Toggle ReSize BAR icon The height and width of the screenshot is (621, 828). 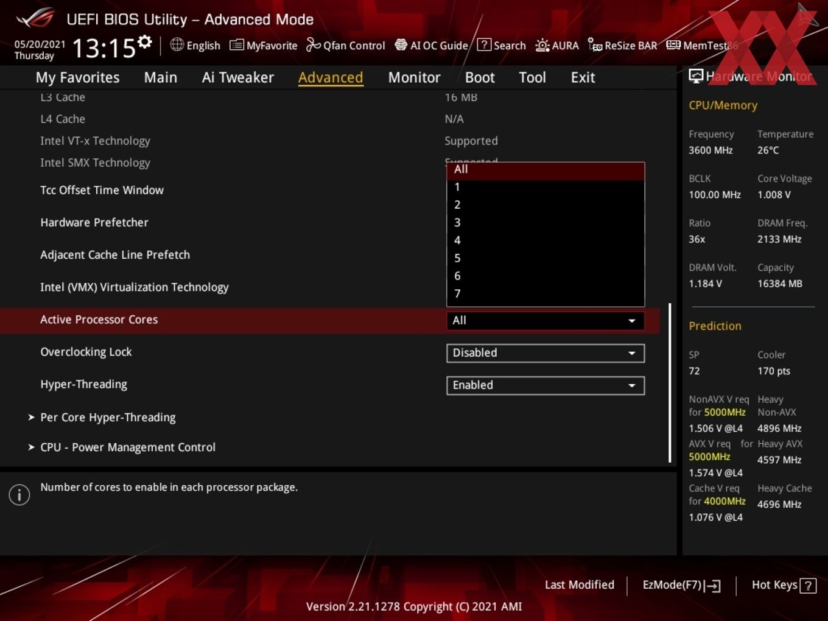coord(595,44)
